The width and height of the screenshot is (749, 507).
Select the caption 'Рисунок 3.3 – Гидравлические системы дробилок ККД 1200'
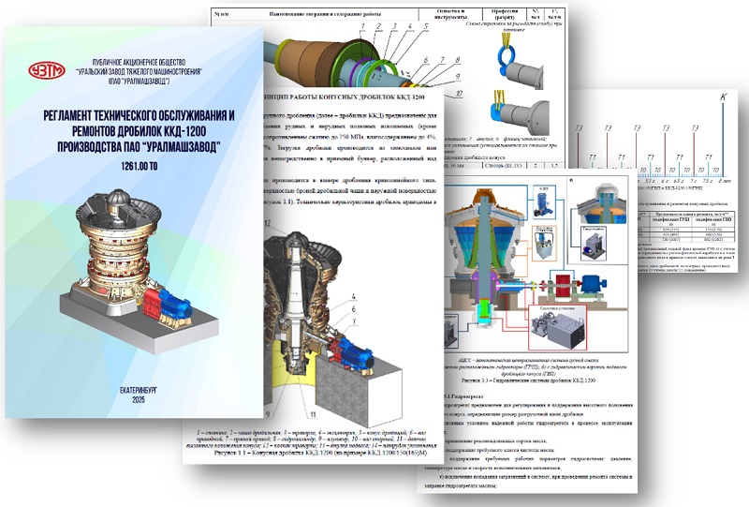tap(528, 380)
